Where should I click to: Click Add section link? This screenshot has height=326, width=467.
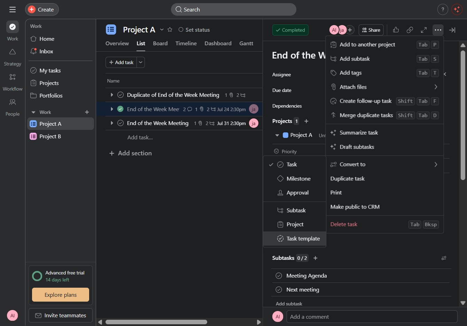tap(131, 153)
